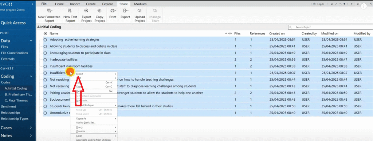The height and width of the screenshot is (141, 373).
Task: Open Externals in navigation
Action: [x=8, y=59]
